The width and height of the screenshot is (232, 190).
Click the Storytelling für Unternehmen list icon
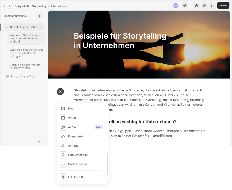click(7, 27)
